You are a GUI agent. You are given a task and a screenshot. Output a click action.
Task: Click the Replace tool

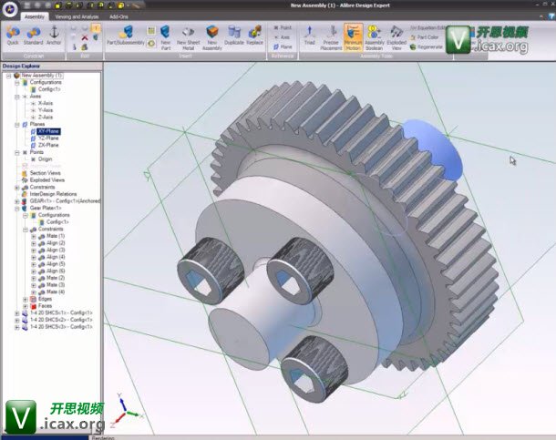coord(254,35)
